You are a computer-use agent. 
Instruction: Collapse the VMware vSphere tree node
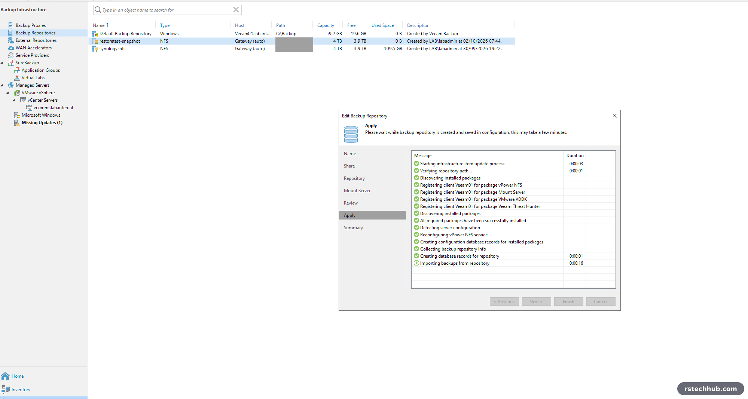(x=8, y=93)
